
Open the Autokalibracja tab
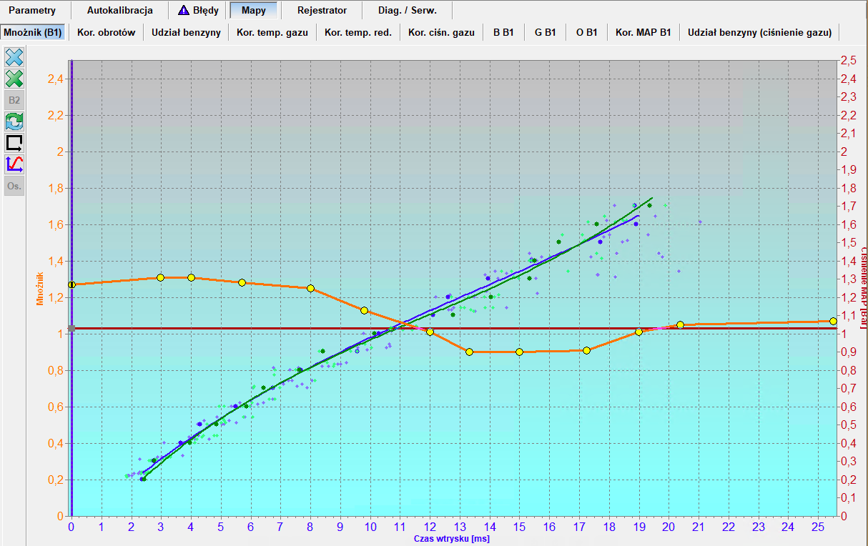(x=119, y=11)
